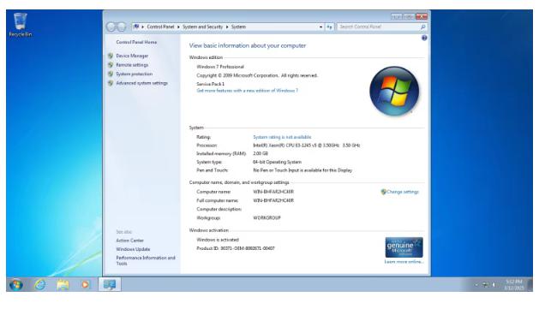Close the System window
The width and height of the screenshot is (539, 309).
[x=422, y=16]
